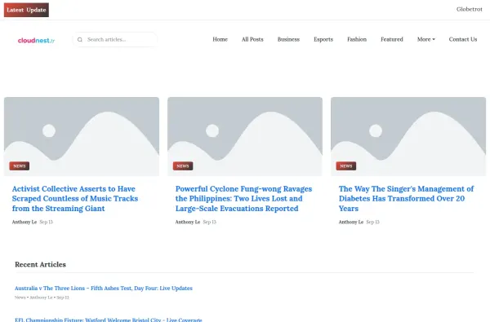
Task: Read The Singer's Management of Diabetes headline
Action: [406, 198]
